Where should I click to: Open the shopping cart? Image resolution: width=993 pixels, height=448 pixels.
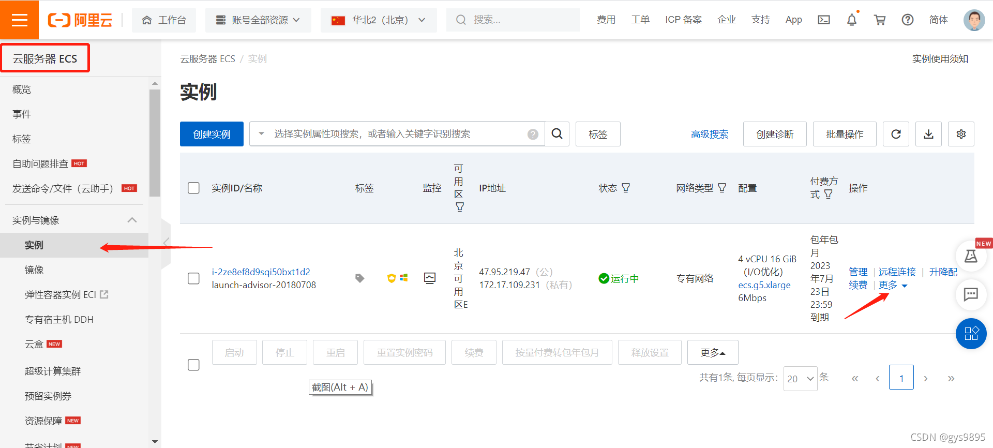[880, 20]
